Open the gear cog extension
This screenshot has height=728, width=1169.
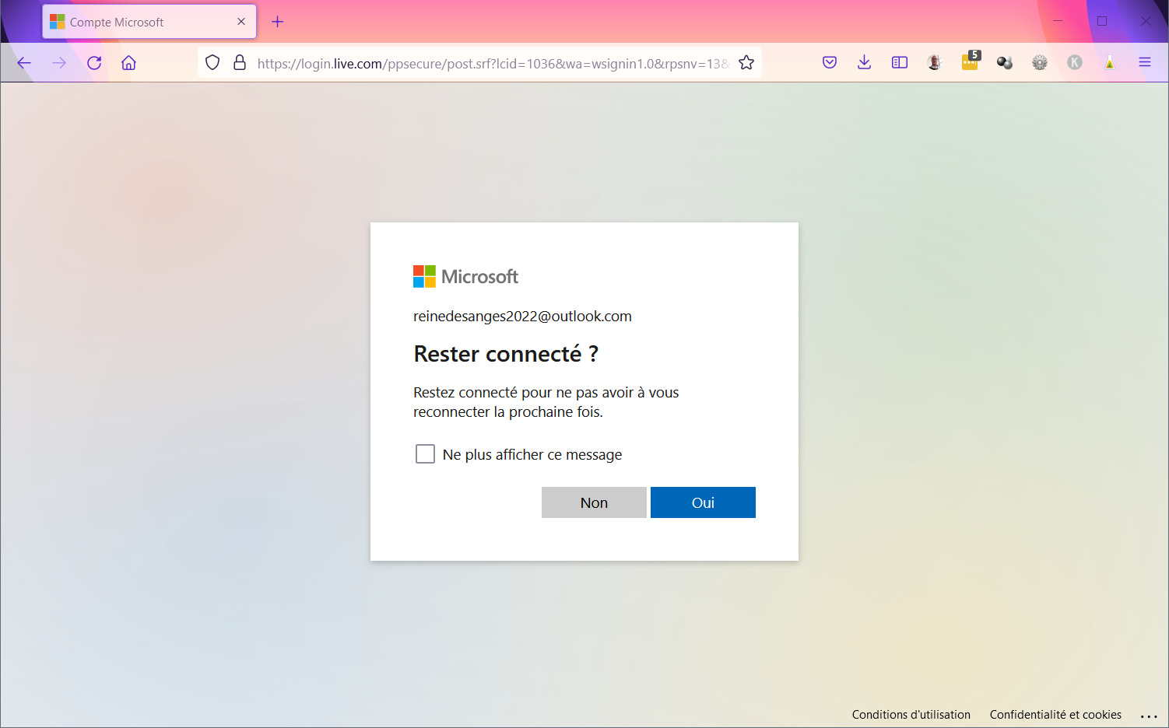(x=1040, y=63)
